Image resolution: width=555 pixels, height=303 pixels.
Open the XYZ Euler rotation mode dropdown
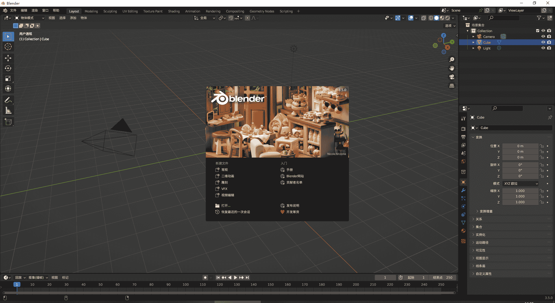[x=520, y=184]
